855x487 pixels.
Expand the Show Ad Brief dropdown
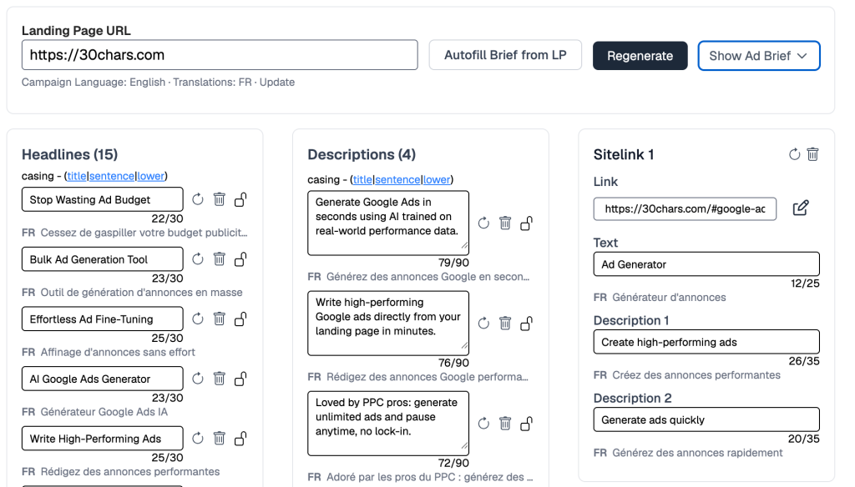click(758, 56)
